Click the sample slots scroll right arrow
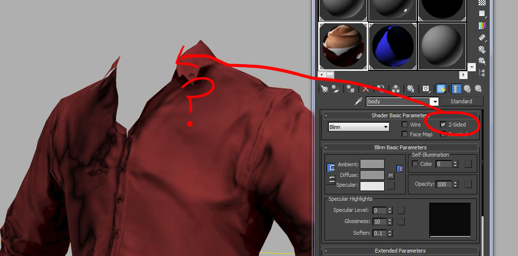 click(x=464, y=75)
